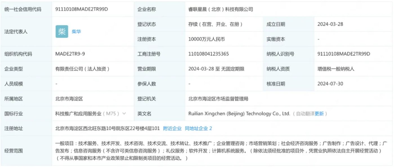This screenshot has height=167, width=394.
Task: Click 纳税人资质 value 增值税一般纳税人
Action: tap(335, 69)
